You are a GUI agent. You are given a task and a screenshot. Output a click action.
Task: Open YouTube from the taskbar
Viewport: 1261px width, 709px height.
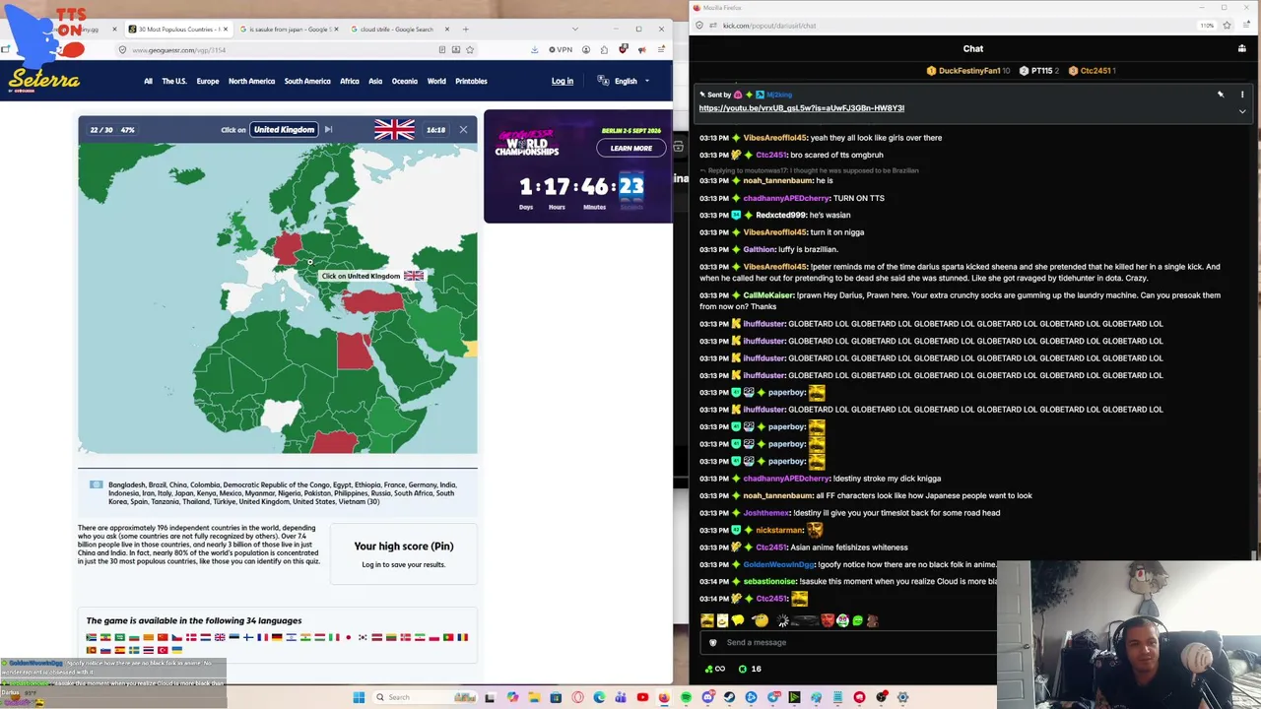[642, 697]
